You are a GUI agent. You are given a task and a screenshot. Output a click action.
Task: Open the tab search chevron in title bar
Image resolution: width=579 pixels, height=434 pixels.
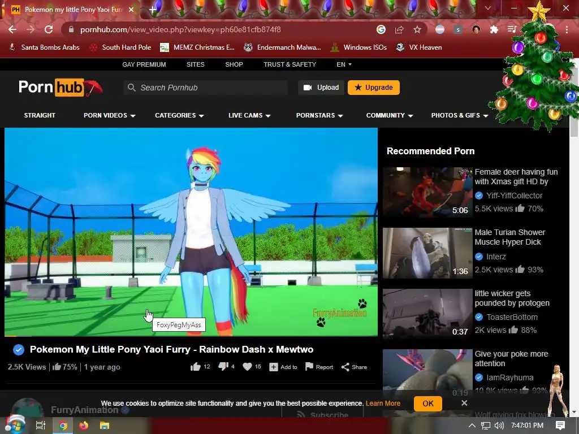[488, 8]
